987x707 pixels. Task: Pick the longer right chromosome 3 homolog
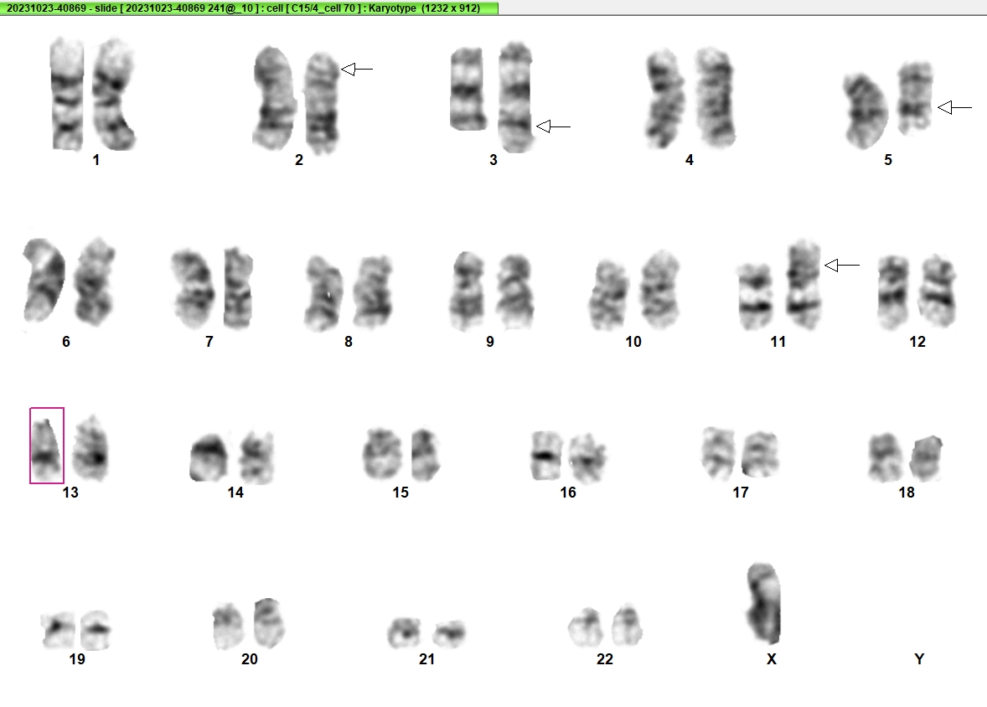516,97
